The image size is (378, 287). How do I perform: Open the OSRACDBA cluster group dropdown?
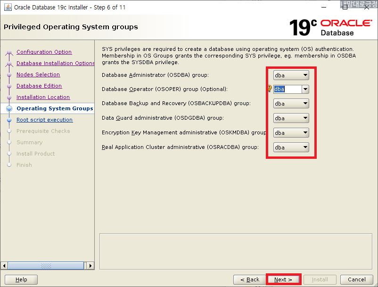click(291, 147)
